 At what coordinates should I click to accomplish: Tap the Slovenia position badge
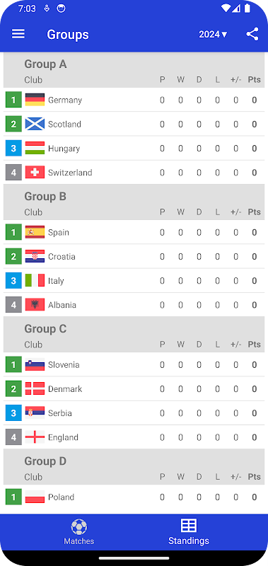click(x=13, y=364)
